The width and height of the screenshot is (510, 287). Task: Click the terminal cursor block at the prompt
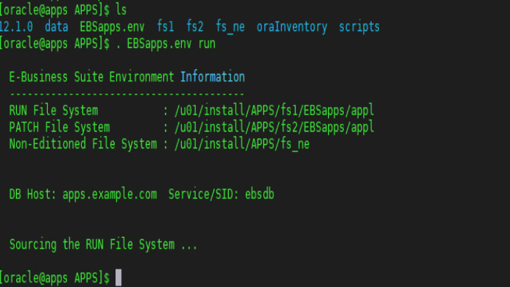click(x=118, y=277)
